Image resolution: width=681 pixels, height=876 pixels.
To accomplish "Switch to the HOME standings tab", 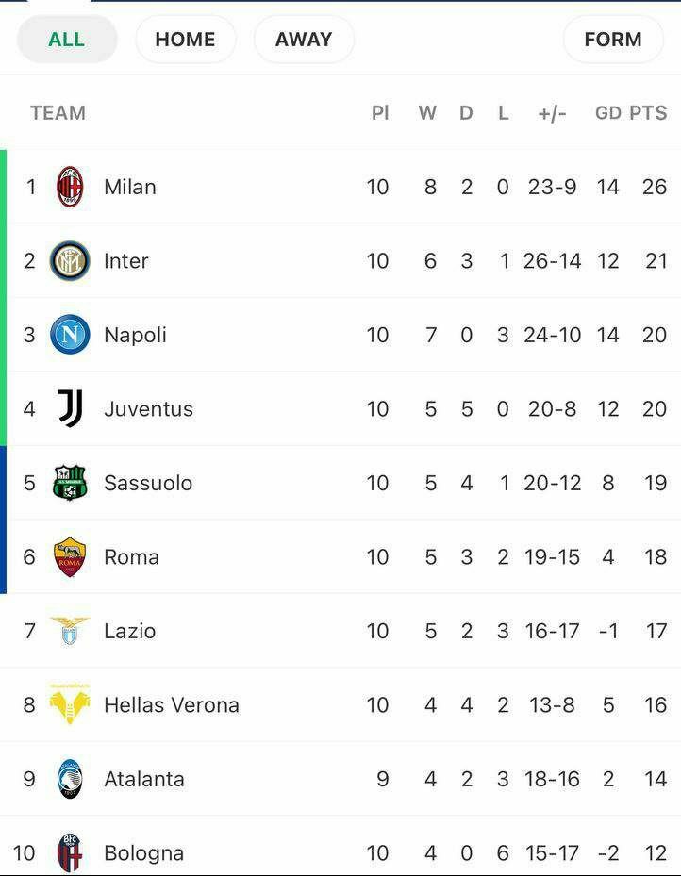I will tap(185, 40).
